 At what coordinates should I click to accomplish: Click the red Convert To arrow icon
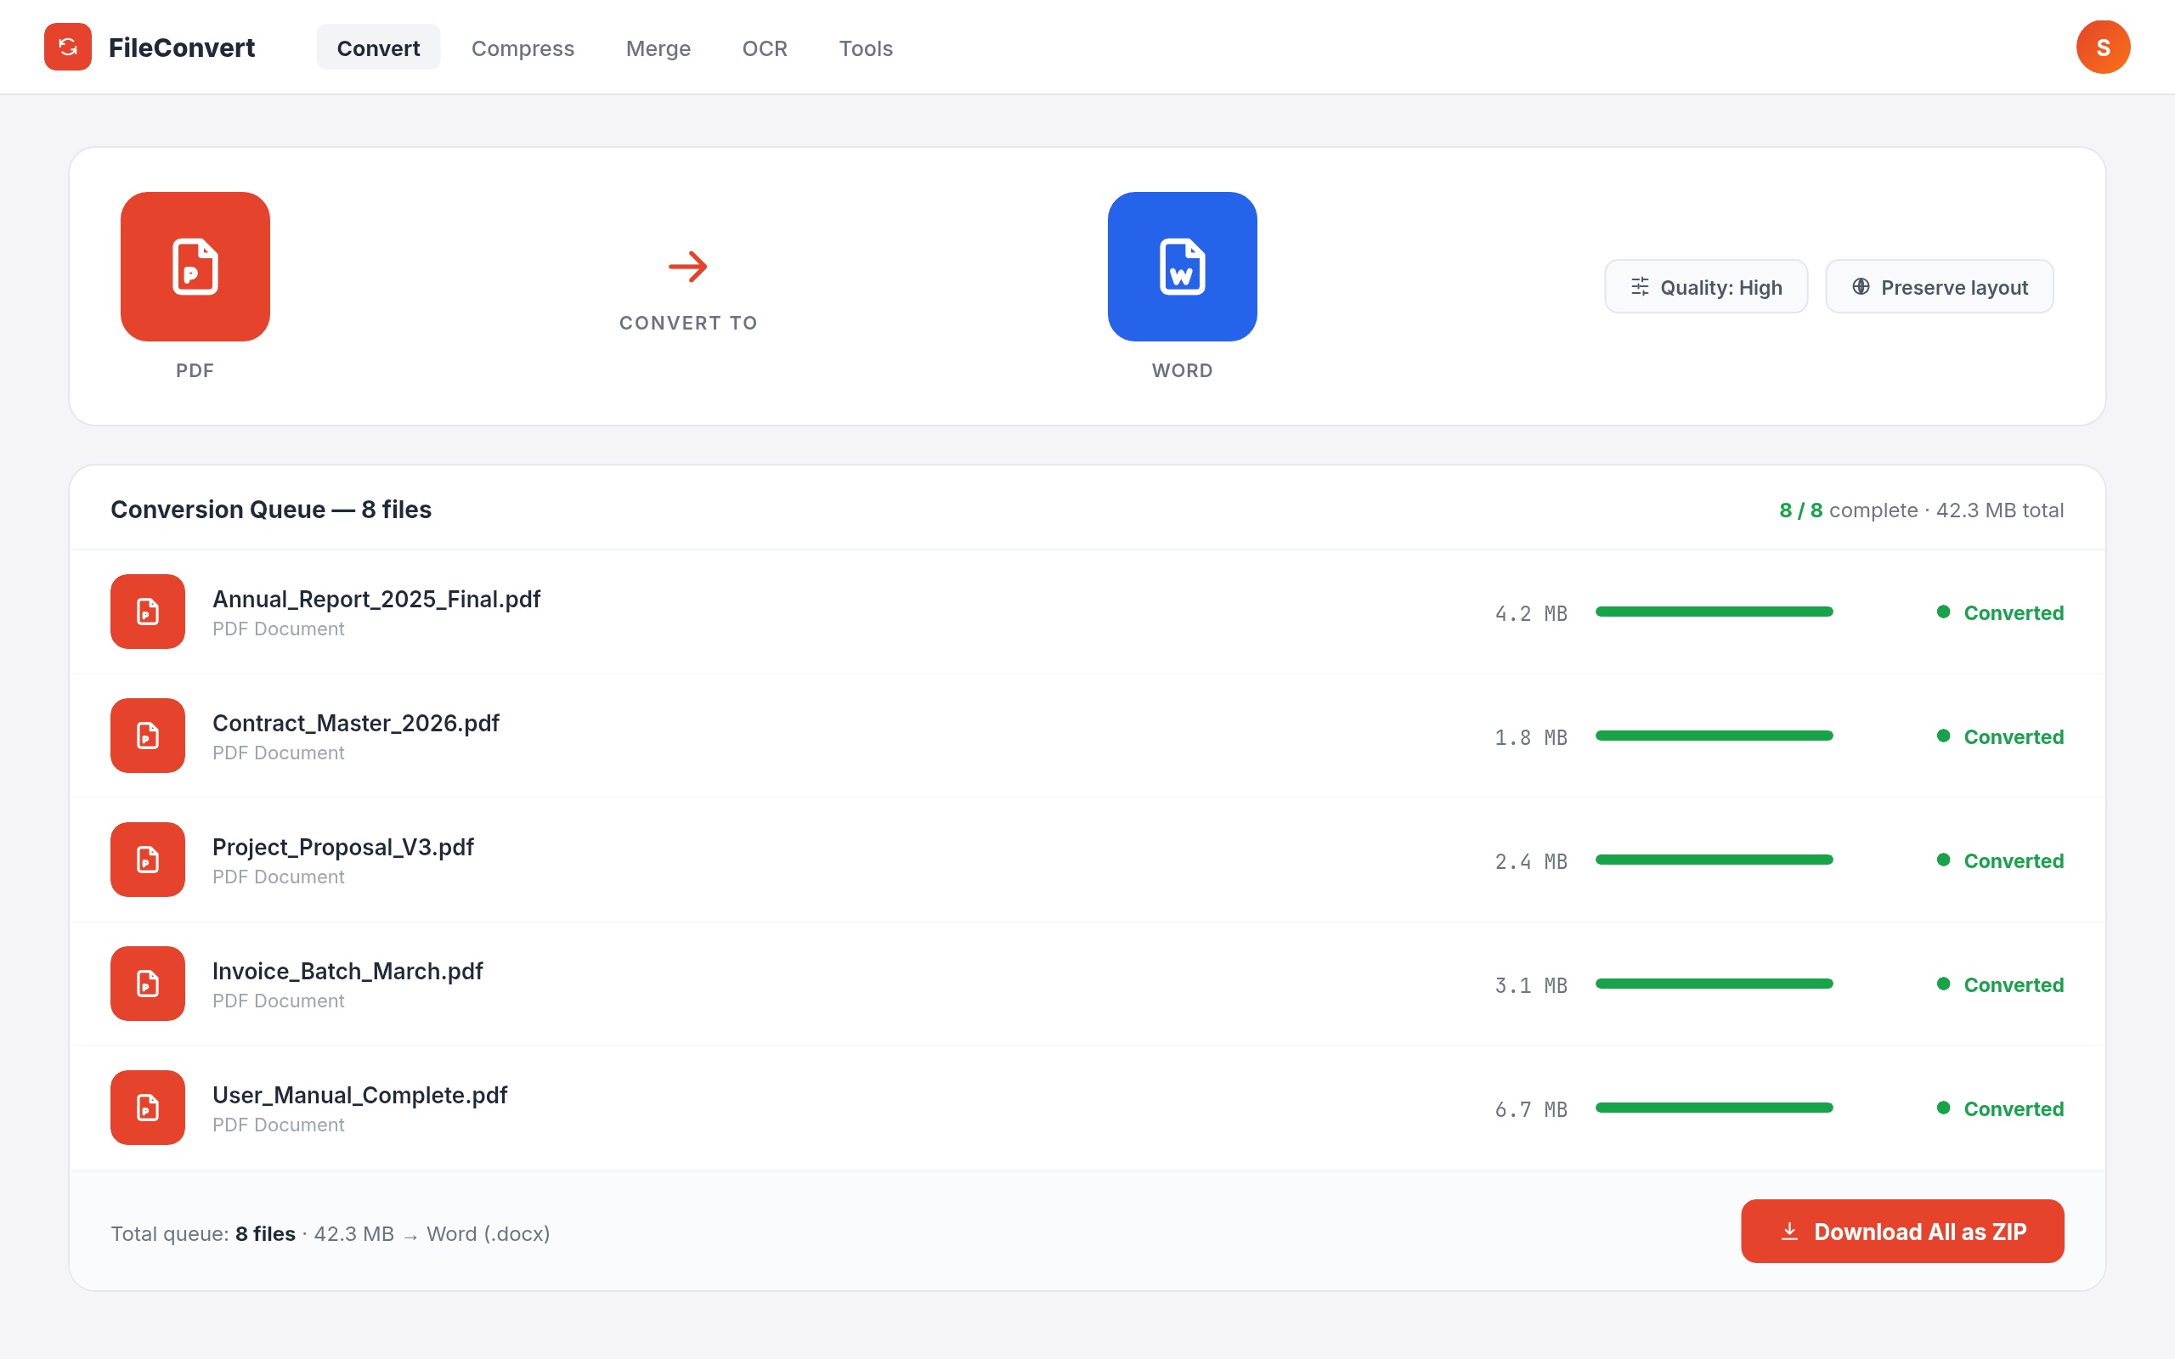pos(688,266)
